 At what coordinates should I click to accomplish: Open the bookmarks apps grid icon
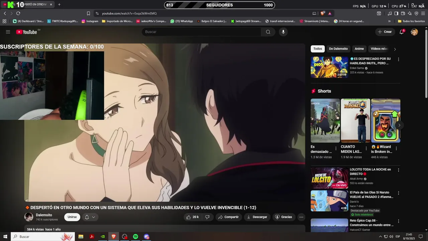[4, 21]
